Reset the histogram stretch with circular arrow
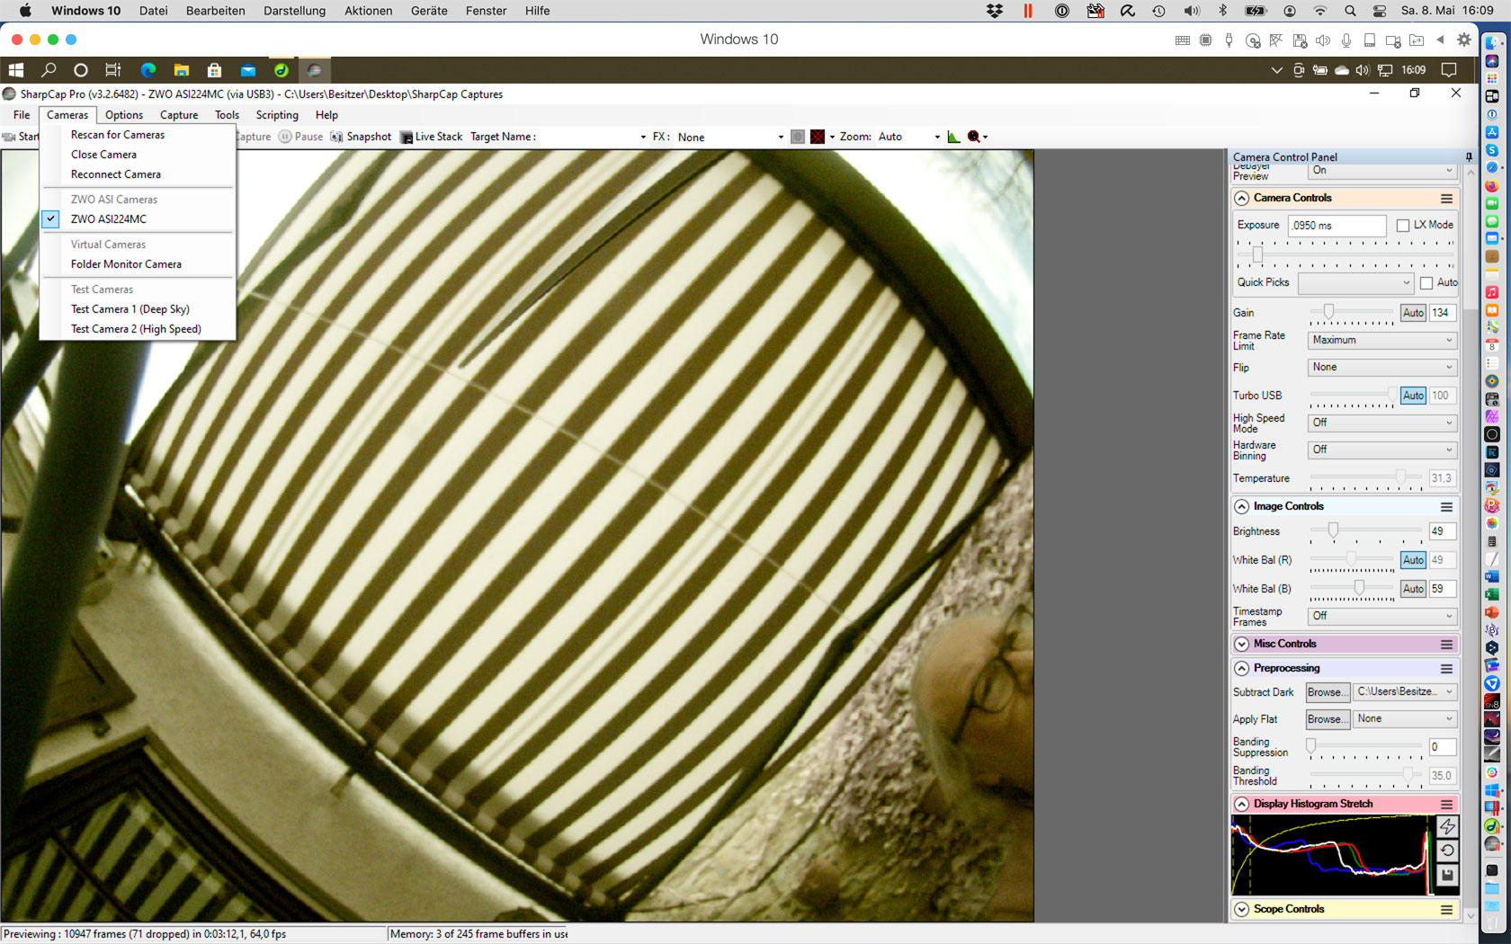Screen dimensions: 1511x944 point(1447,850)
